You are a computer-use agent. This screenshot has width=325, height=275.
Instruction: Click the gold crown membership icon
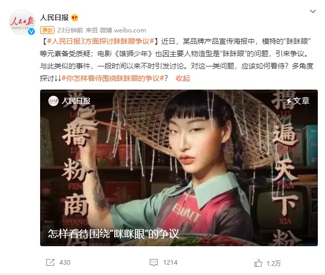click(x=75, y=18)
